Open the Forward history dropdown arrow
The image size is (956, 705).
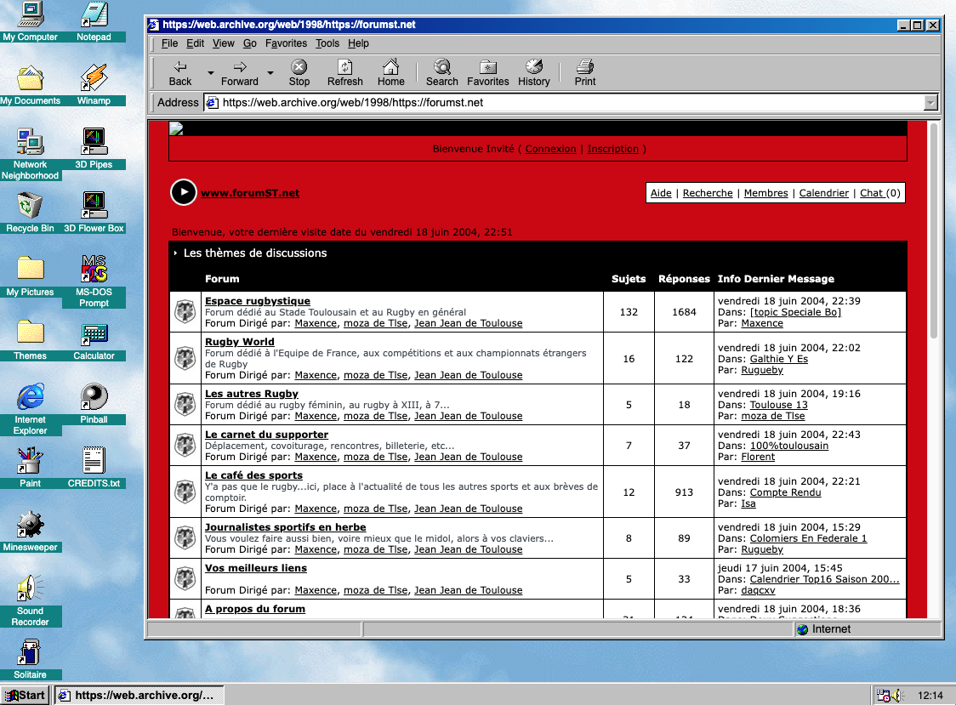(270, 73)
